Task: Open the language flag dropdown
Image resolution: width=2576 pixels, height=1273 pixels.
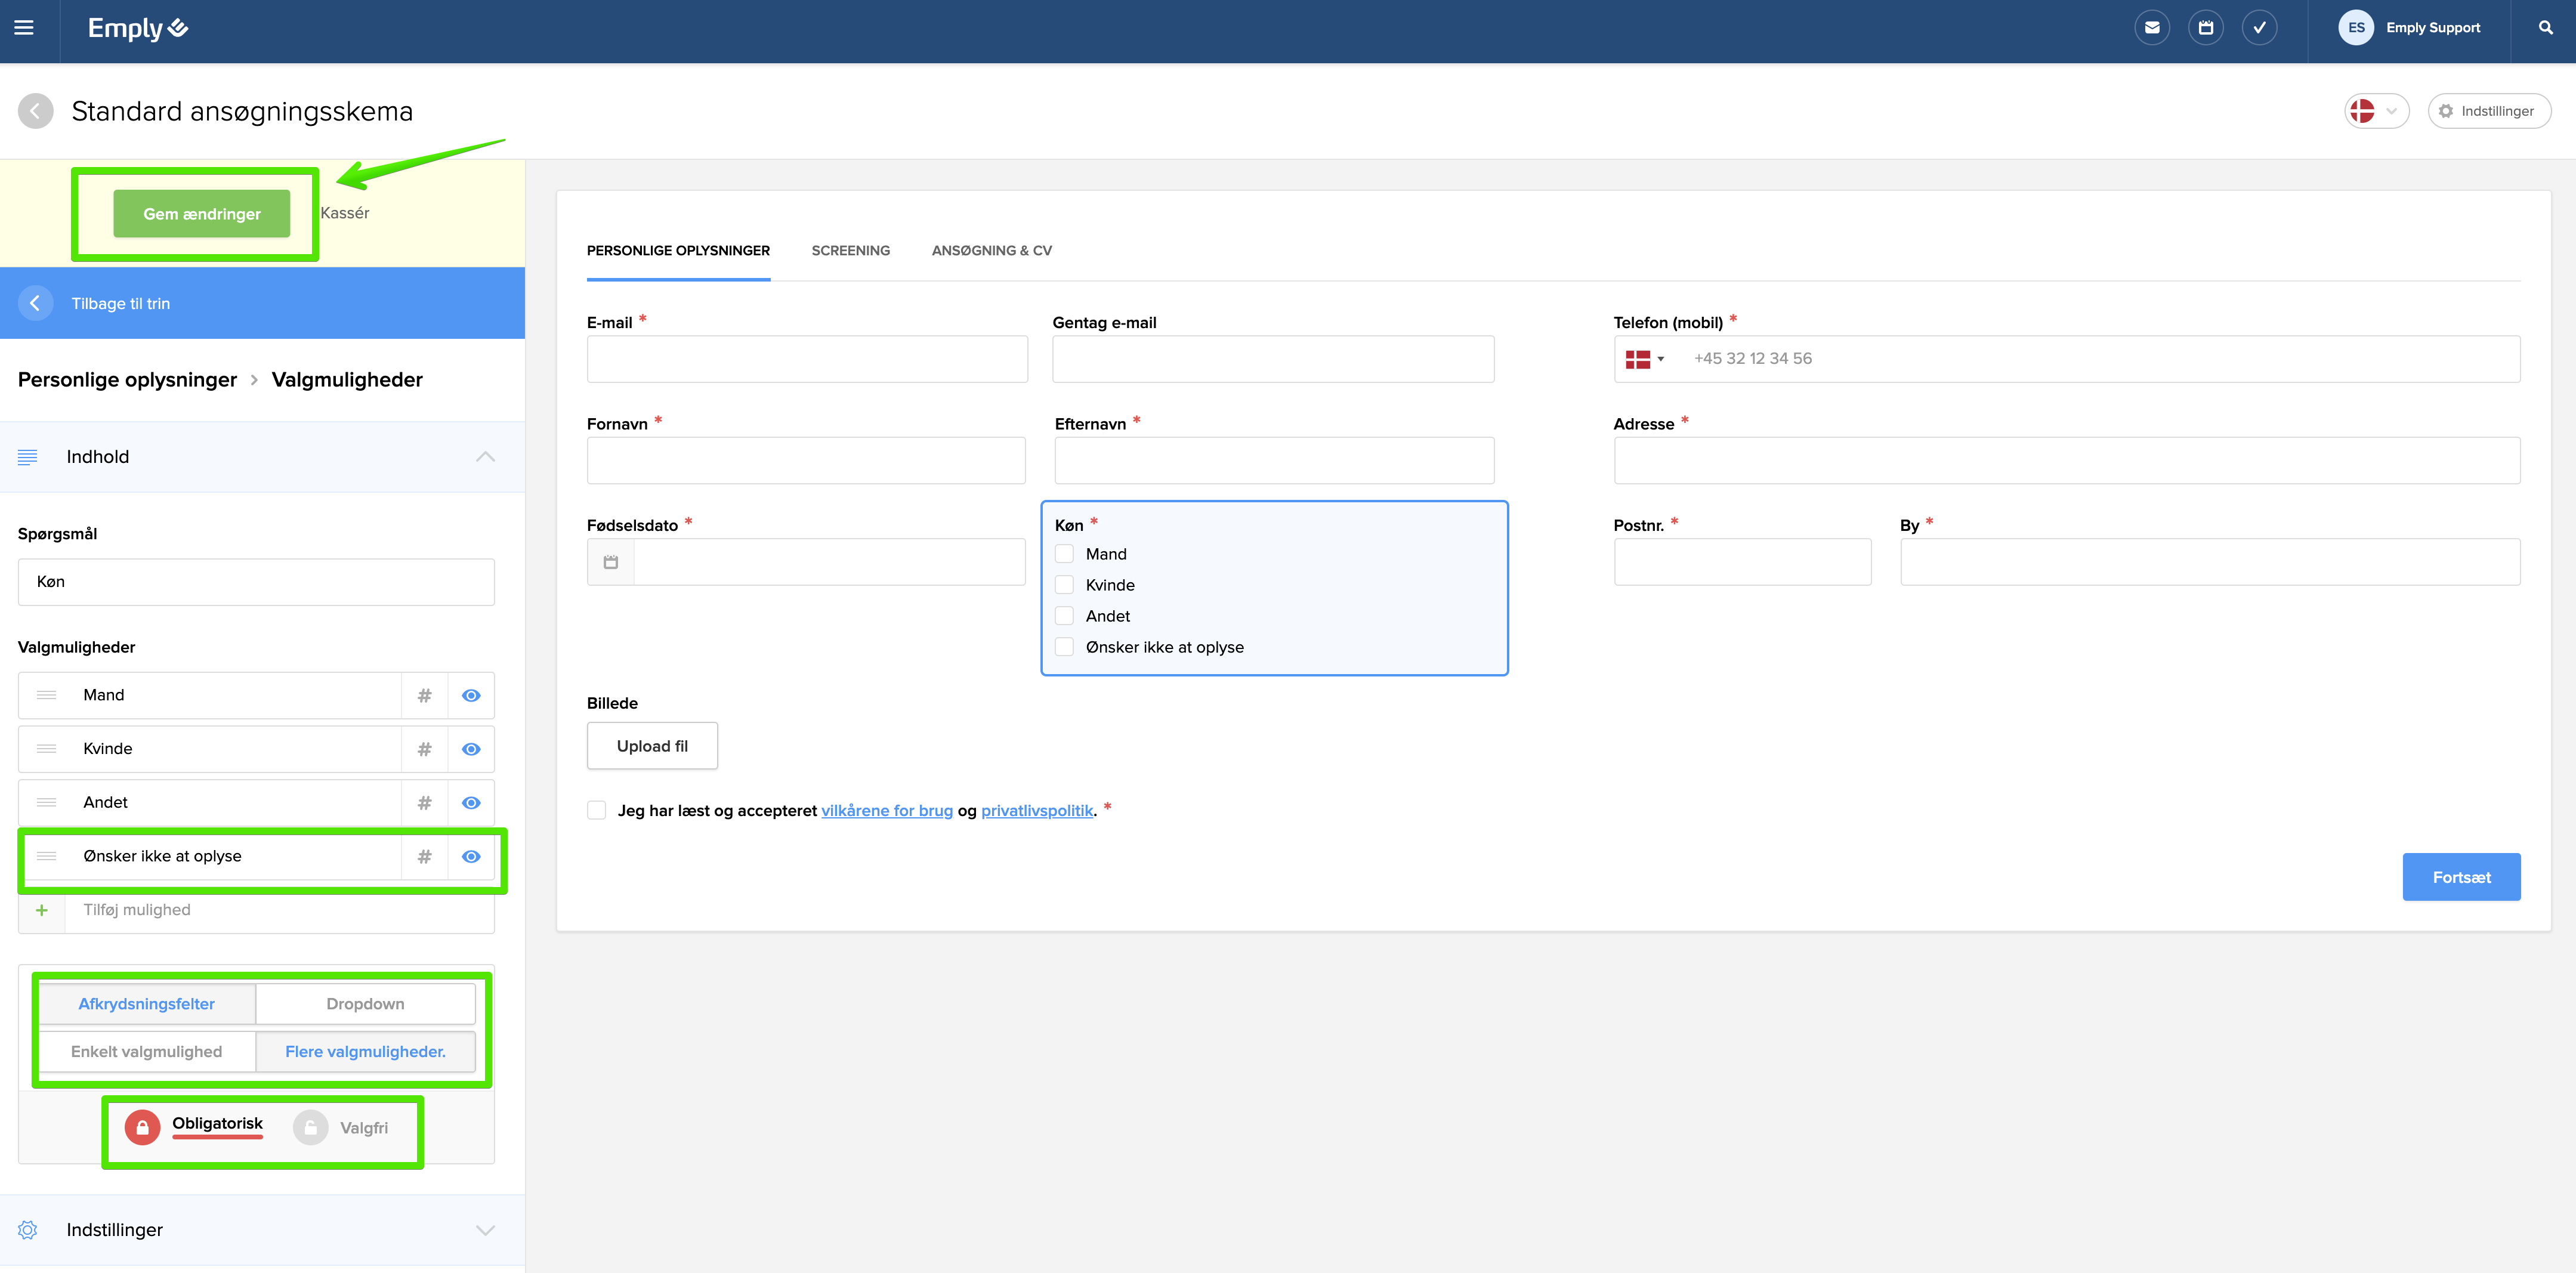Action: coord(2376,111)
